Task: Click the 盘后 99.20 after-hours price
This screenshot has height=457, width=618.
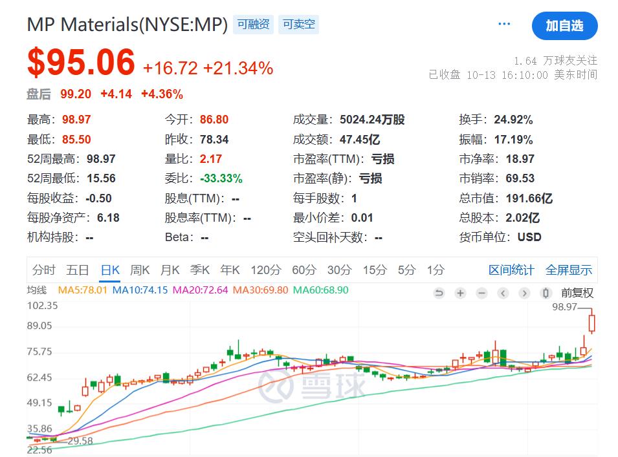Action: point(76,94)
